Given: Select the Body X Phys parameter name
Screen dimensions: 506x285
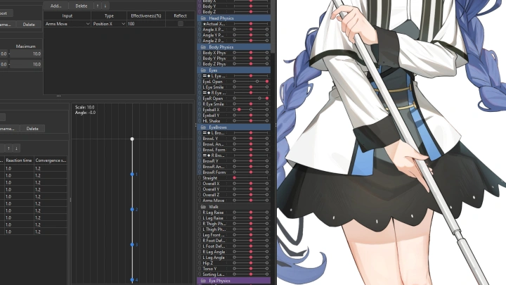Looking at the screenshot, I should pos(214,53).
